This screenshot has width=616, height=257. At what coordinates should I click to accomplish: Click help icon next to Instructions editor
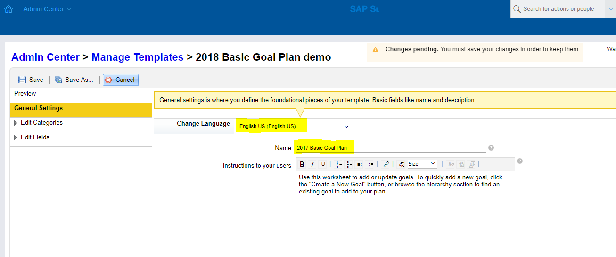click(520, 161)
